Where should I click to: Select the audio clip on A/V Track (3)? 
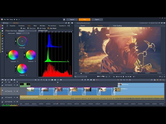(92, 97)
